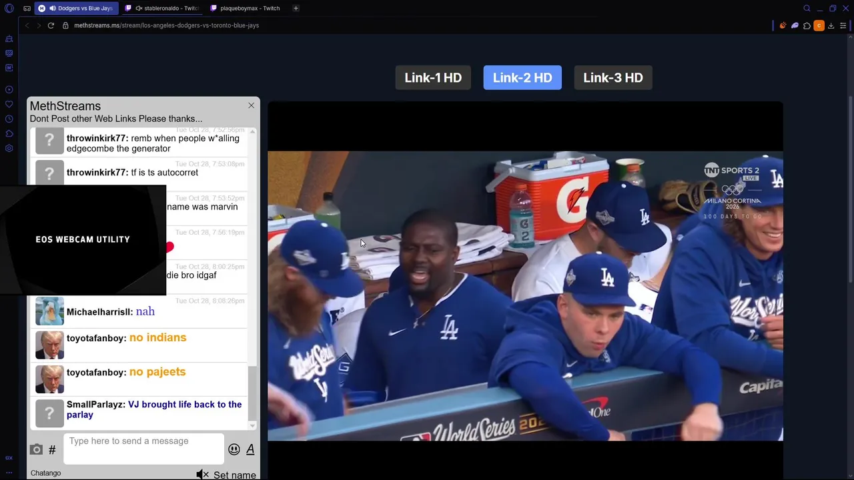Open the heart bookmarks sidebar icon
This screenshot has height=480, width=854.
pos(9,104)
